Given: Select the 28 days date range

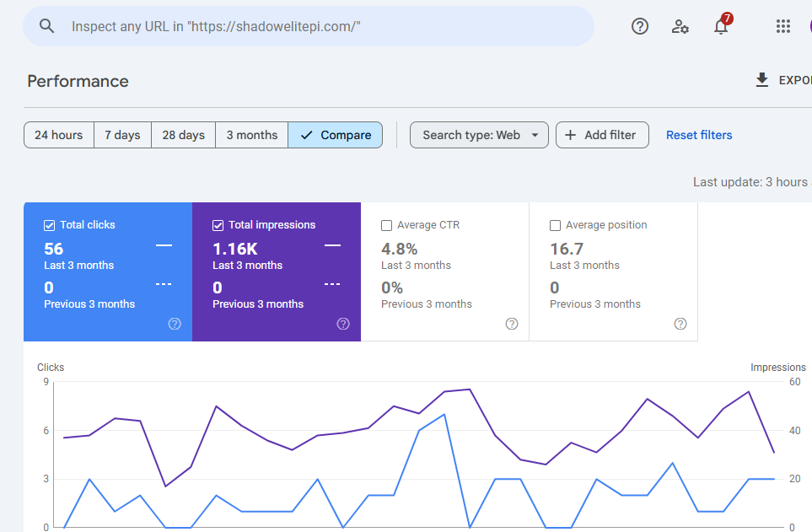Looking at the screenshot, I should [x=183, y=135].
